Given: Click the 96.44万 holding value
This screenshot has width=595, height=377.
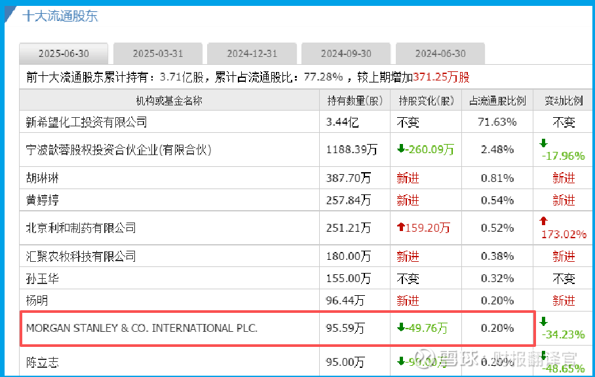Looking at the screenshot, I should (345, 300).
